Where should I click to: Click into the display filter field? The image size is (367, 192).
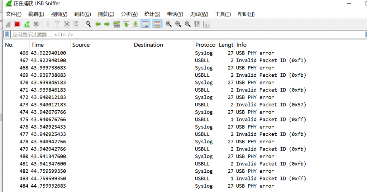point(187,35)
